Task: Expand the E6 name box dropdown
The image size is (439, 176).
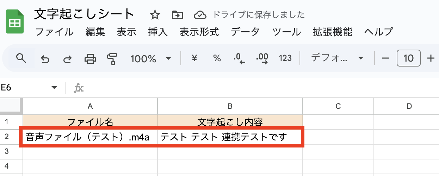Action: 54,88
